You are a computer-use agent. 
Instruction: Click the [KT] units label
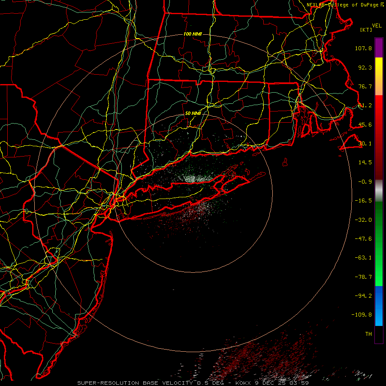point(366,30)
